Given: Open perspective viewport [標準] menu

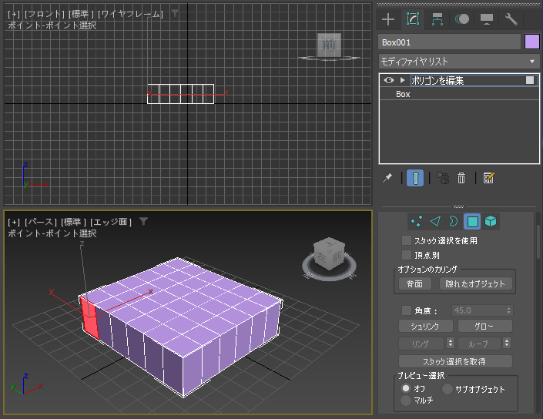Looking at the screenshot, I should click(73, 222).
